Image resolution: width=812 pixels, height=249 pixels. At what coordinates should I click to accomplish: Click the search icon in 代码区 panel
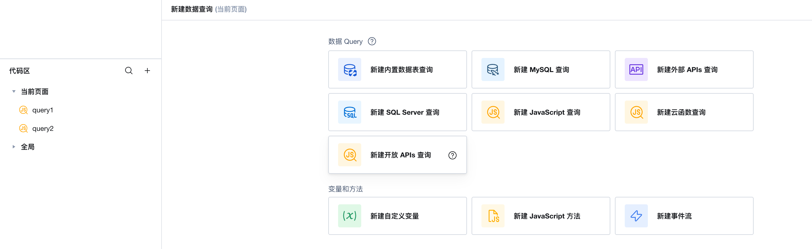pos(129,71)
